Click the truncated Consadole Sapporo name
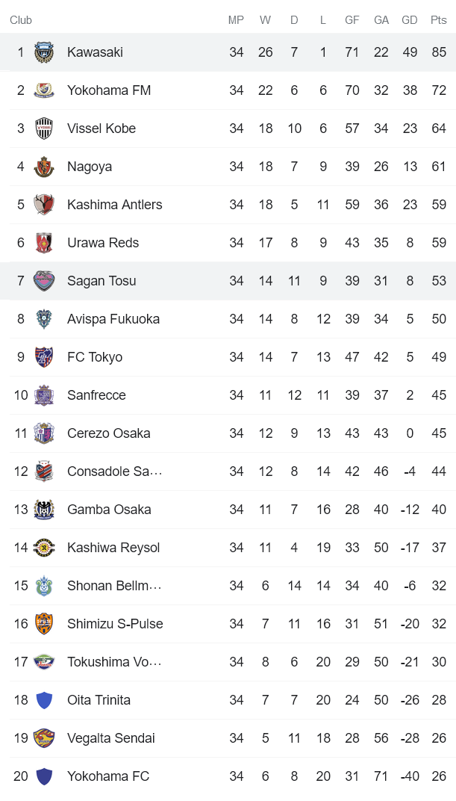 coord(114,471)
